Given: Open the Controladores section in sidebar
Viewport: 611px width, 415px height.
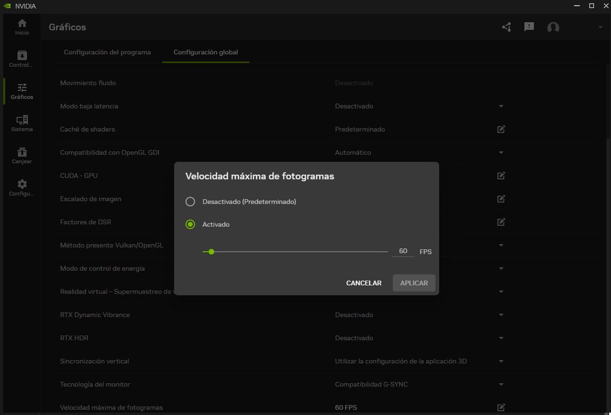Looking at the screenshot, I should 22,59.
